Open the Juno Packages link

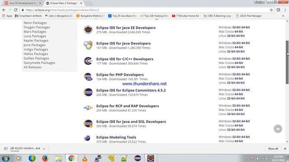point(34,45)
